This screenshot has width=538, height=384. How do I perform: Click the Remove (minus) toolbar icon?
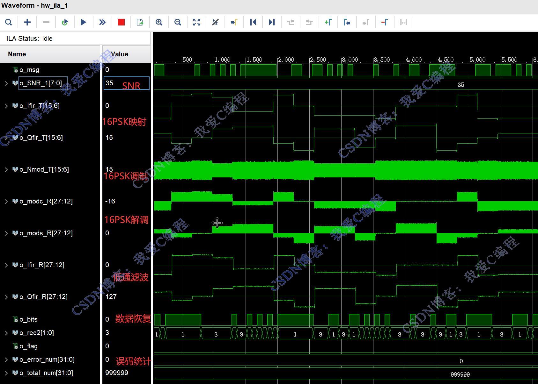click(x=46, y=22)
